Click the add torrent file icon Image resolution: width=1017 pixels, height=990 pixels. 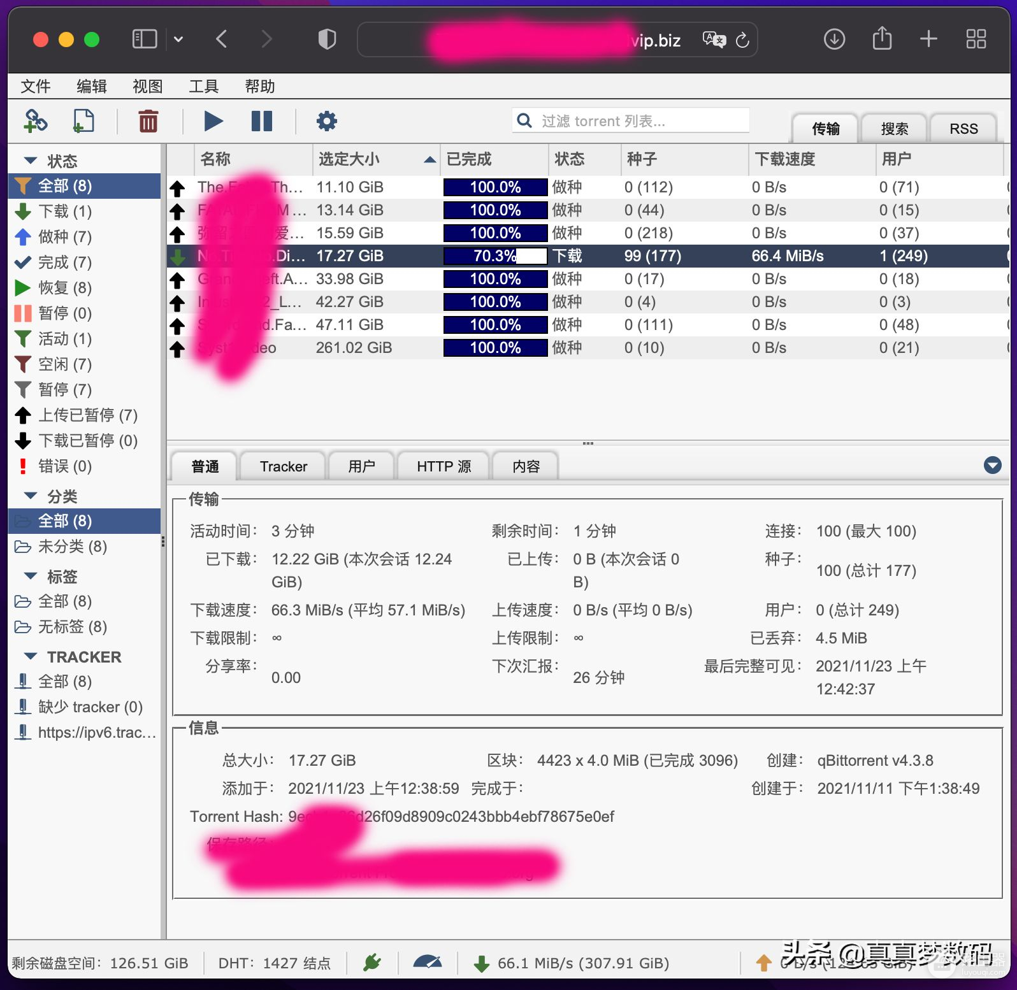point(83,121)
